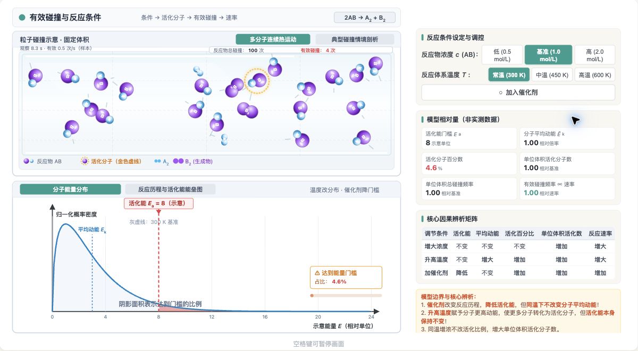Click the 加催化剂 row label
This screenshot has width=638, height=351.
[x=436, y=273]
